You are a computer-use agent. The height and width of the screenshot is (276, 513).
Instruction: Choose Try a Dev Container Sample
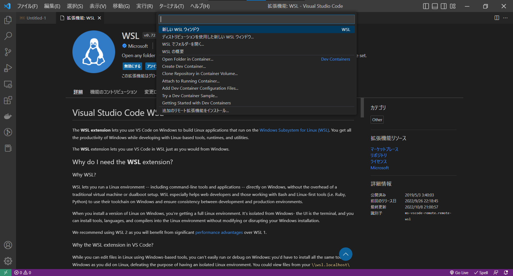pyautogui.click(x=256, y=96)
